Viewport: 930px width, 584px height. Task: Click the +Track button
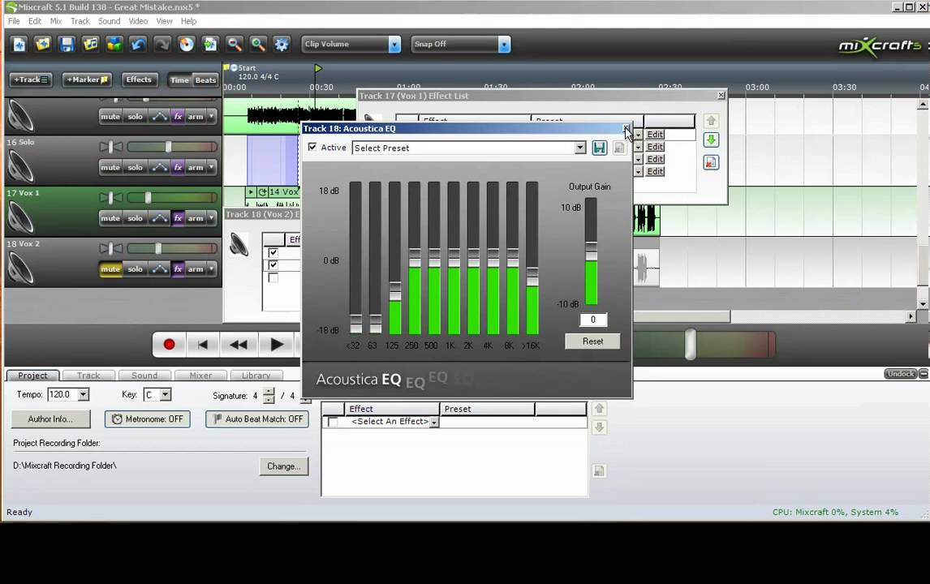(x=31, y=79)
